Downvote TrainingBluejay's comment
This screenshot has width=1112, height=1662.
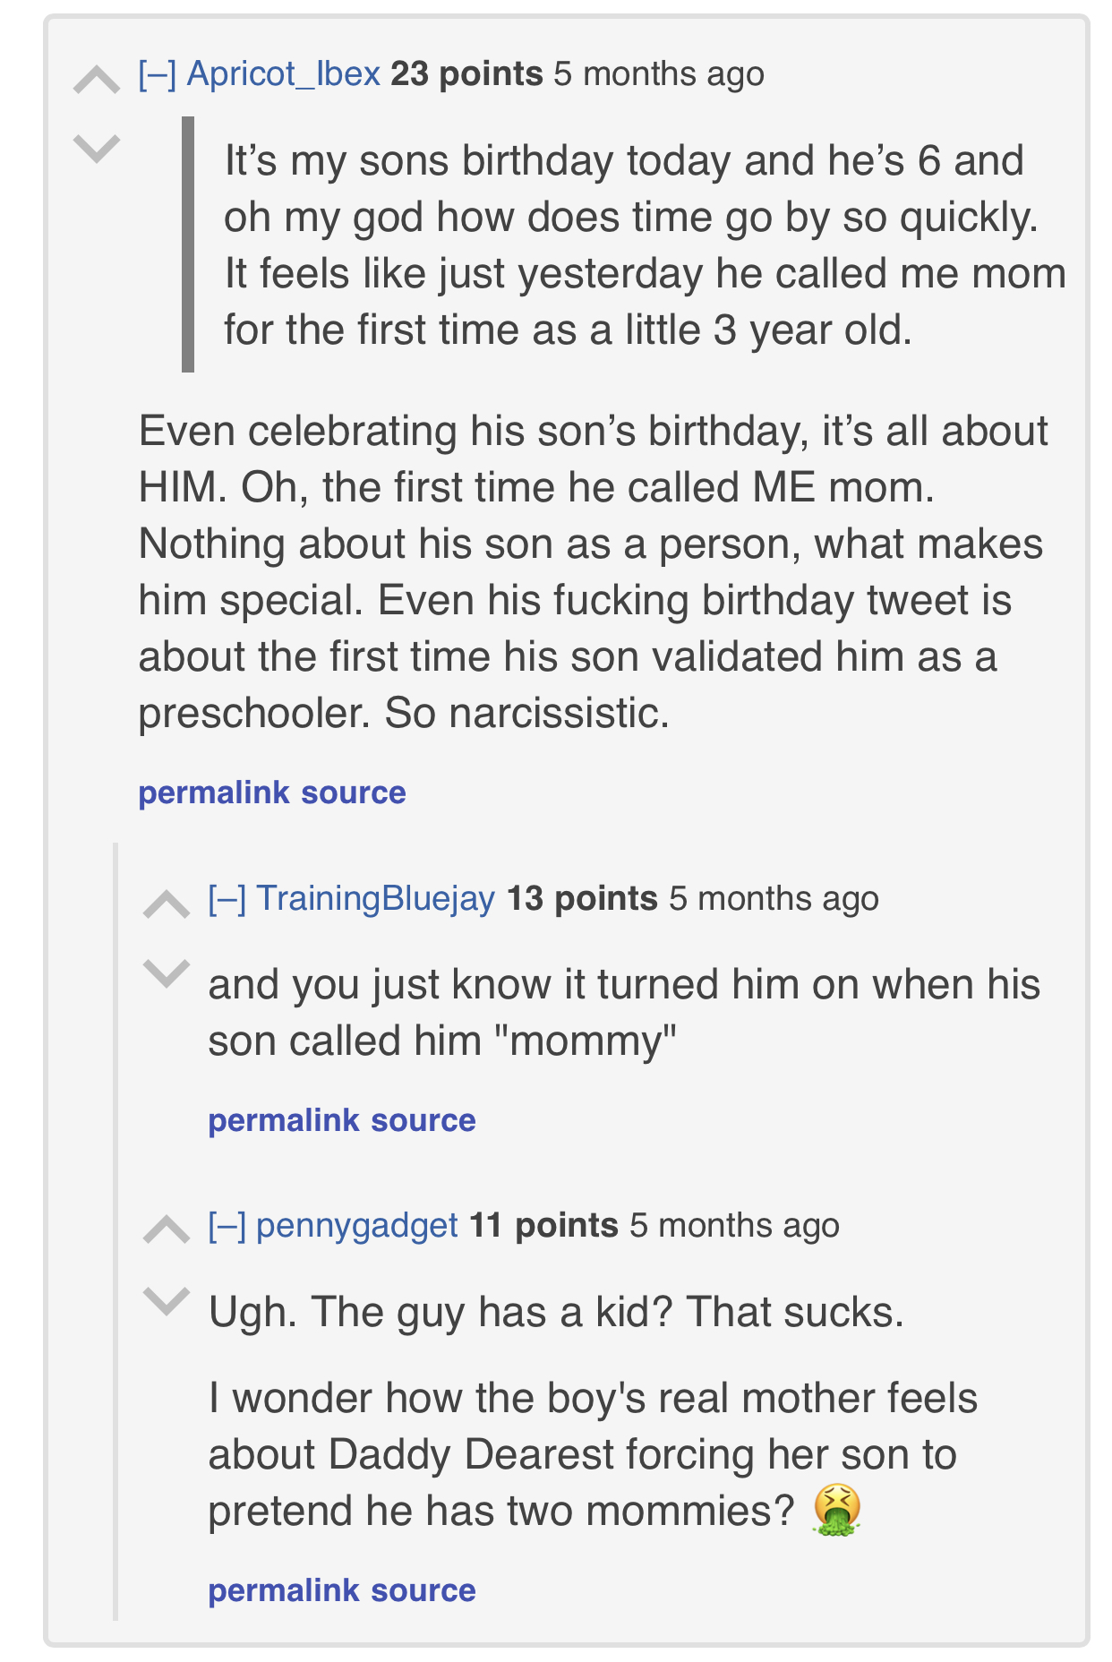point(167,972)
